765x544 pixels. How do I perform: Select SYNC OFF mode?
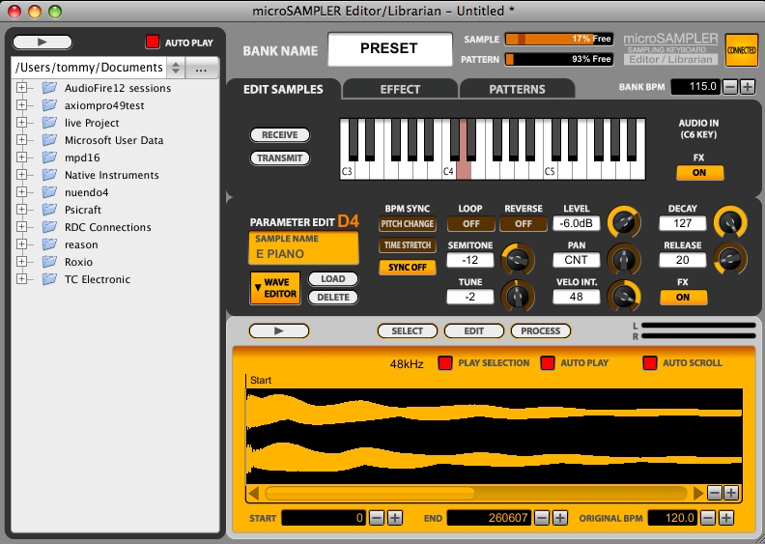click(x=408, y=268)
